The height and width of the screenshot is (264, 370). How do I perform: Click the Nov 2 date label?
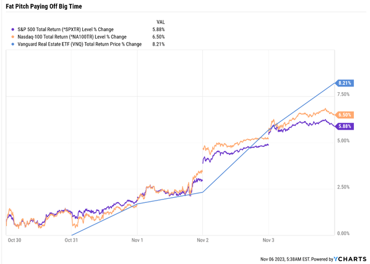coord(202,239)
